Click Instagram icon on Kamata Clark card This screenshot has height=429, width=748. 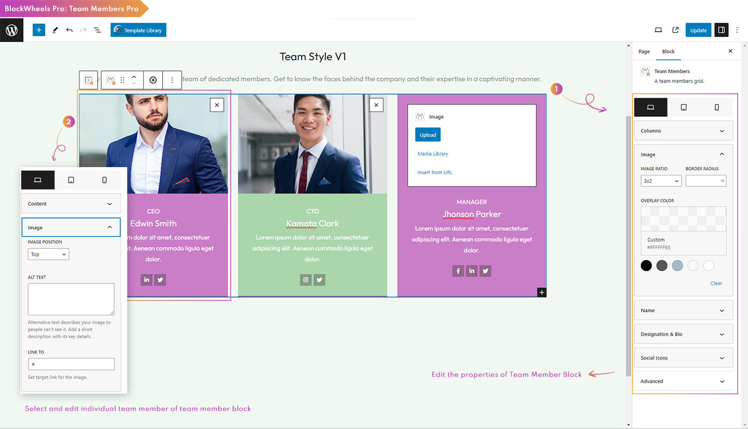point(306,280)
